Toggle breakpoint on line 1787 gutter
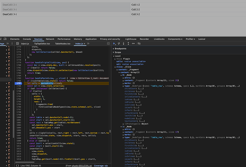The width and height of the screenshot is (246, 167). [x=18, y=83]
